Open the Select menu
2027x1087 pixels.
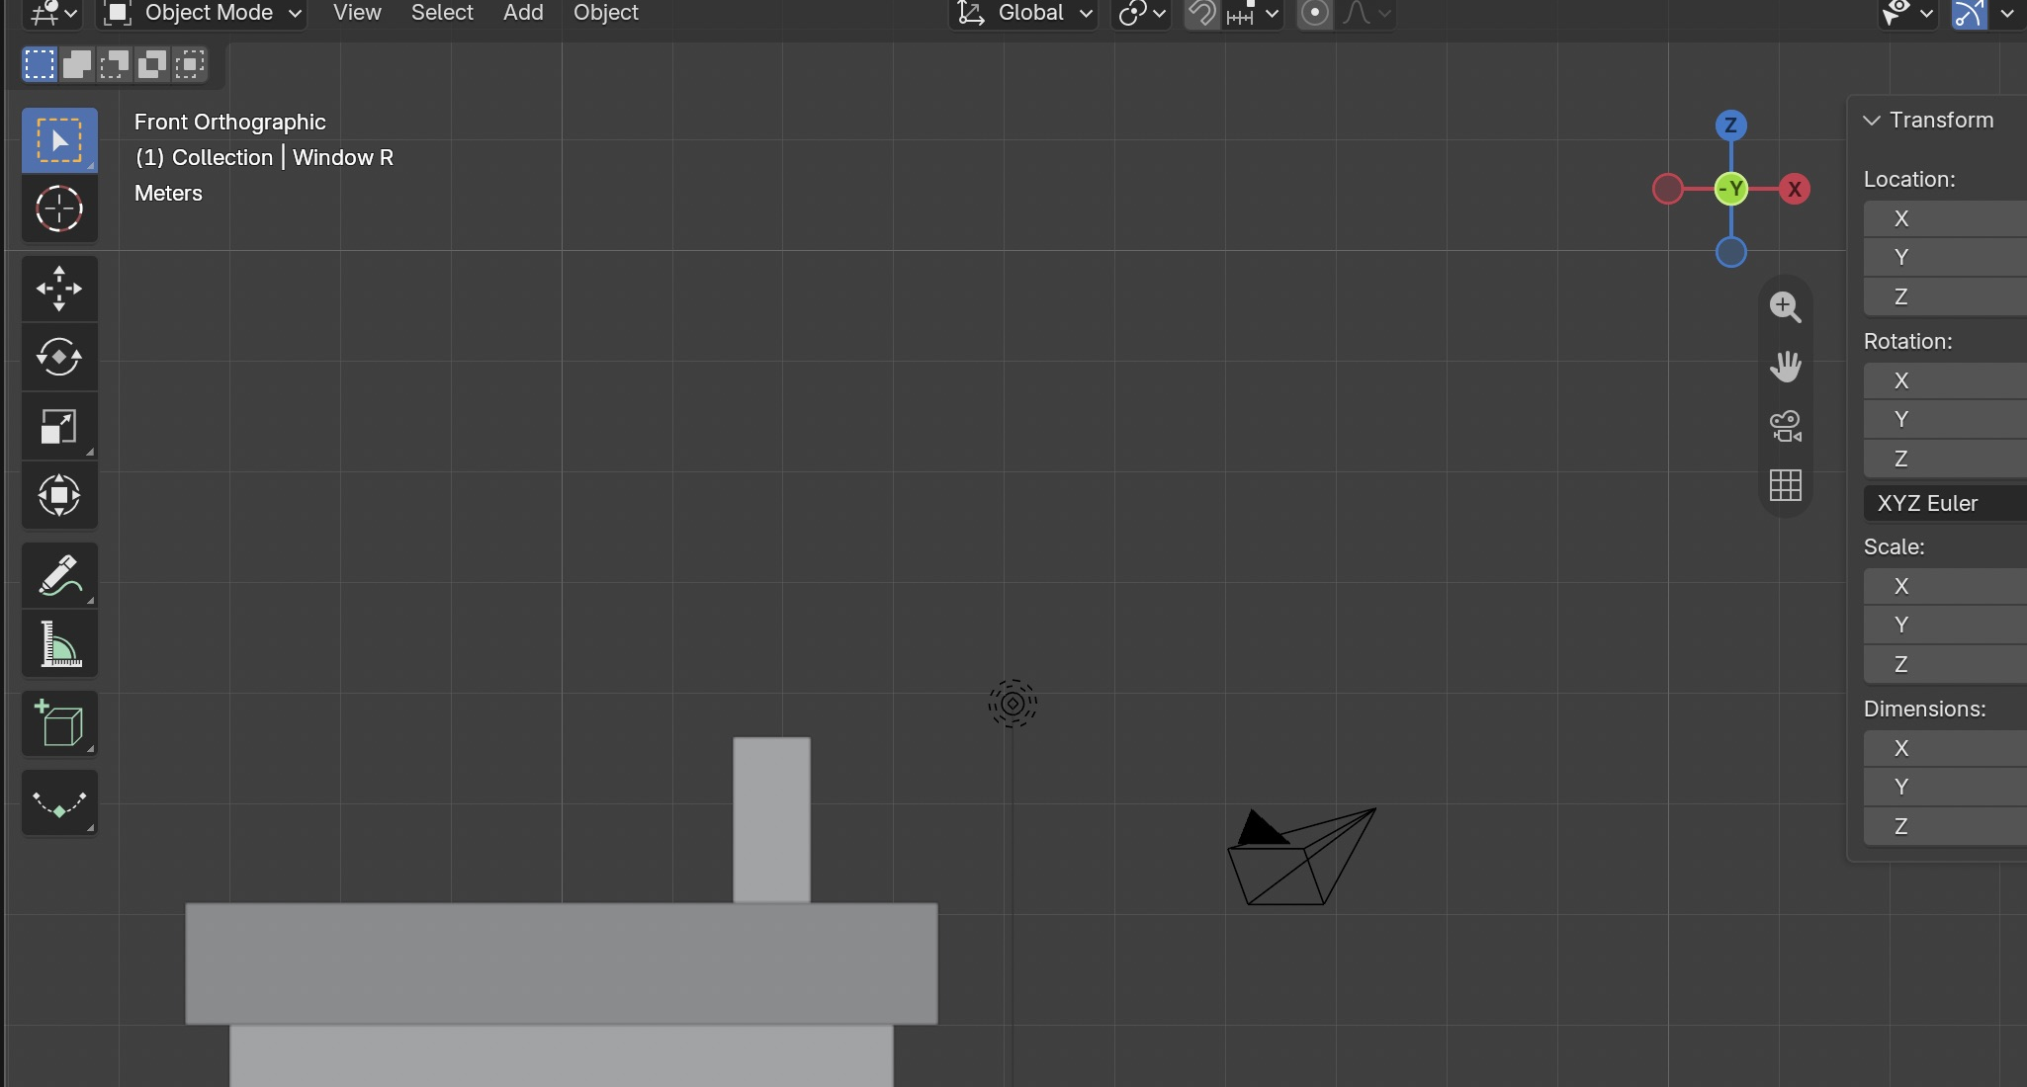tap(442, 13)
